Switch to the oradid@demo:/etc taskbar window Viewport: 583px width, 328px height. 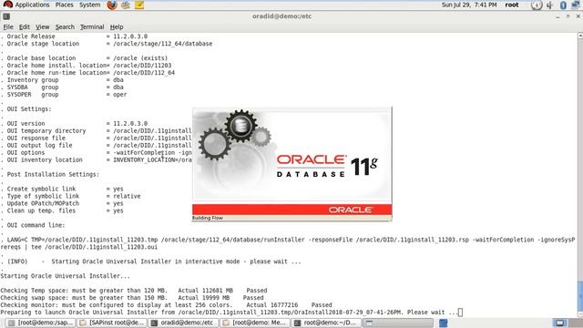(x=184, y=323)
